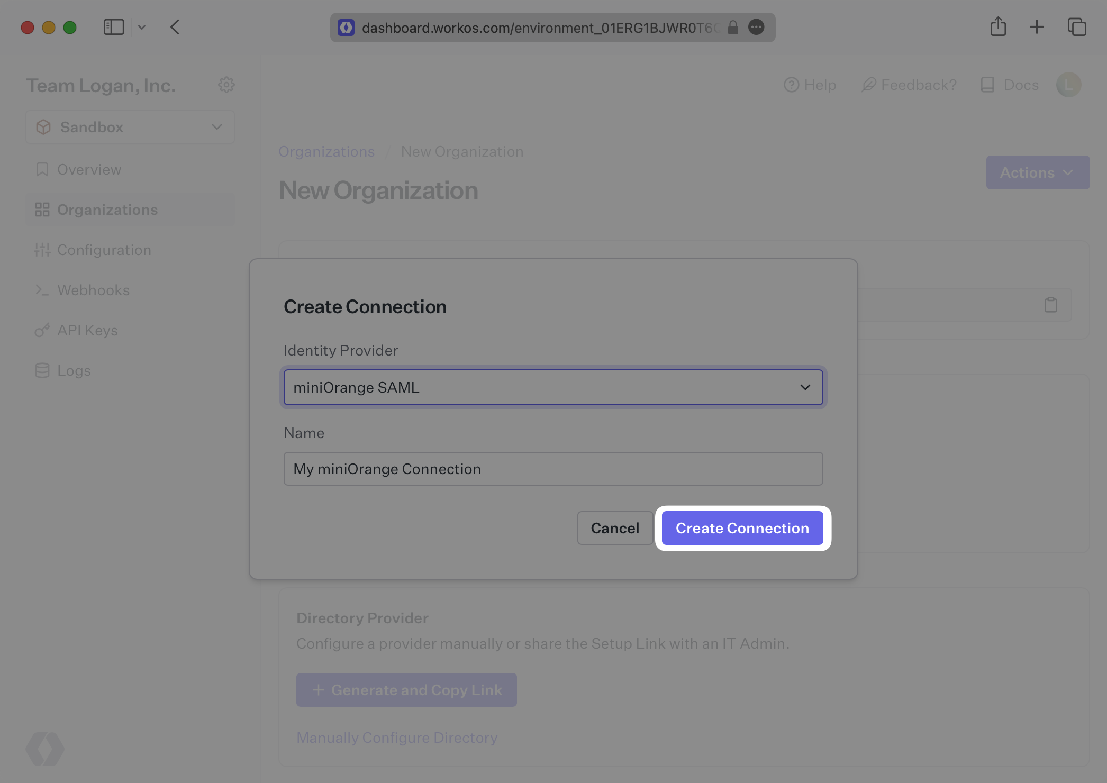Click the Create Connection button
This screenshot has width=1107, height=783.
coord(742,527)
